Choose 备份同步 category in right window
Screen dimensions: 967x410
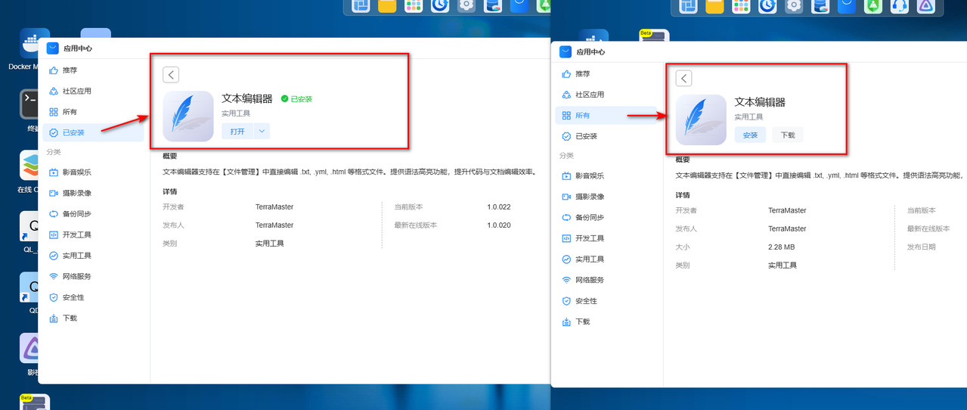(606, 217)
